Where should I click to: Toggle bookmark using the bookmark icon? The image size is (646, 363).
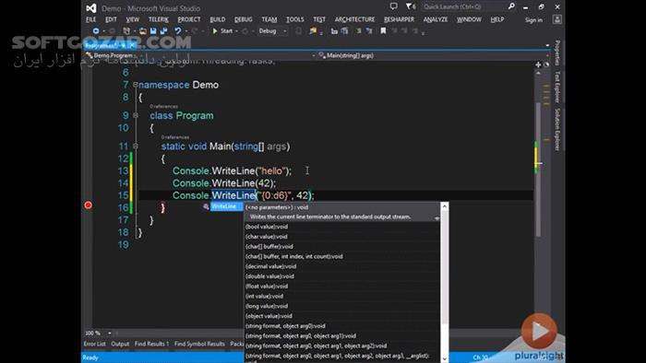[x=383, y=30]
